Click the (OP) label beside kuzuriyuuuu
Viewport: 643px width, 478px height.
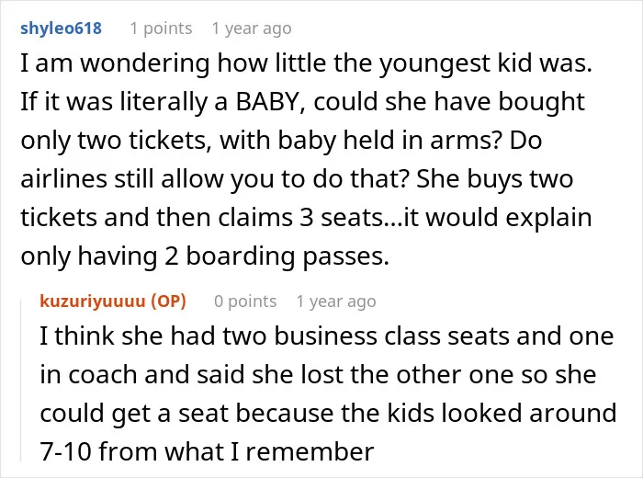pos(168,302)
